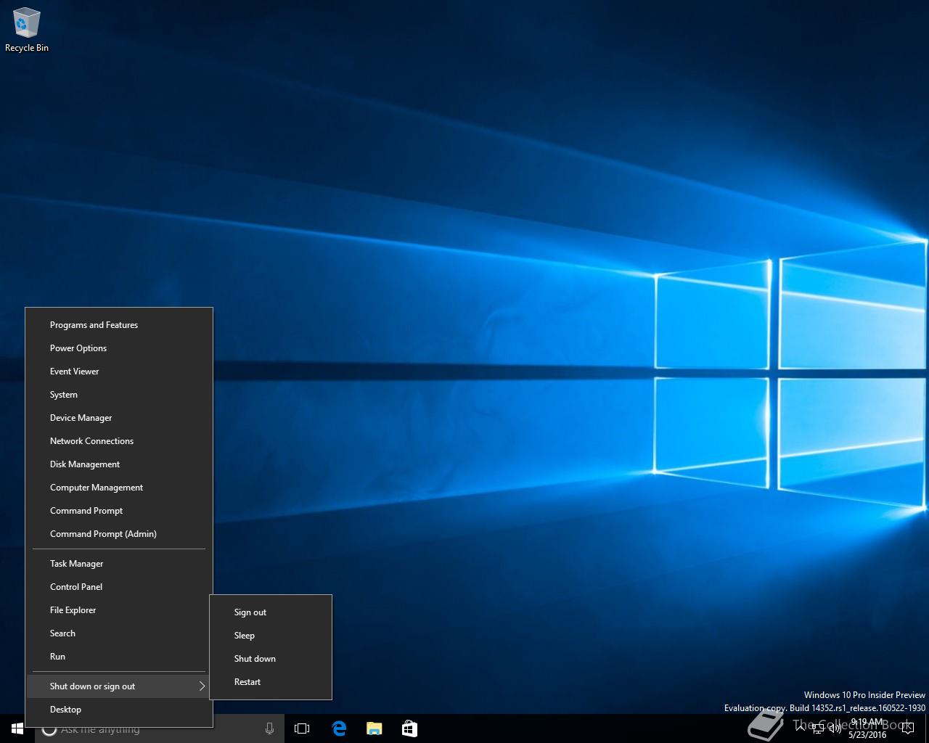Image resolution: width=929 pixels, height=743 pixels.
Task: Open Control Panel
Action: pyautogui.click(x=120, y=587)
